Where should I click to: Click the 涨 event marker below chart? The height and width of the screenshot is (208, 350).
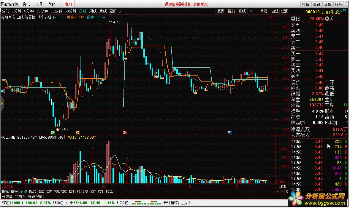pyautogui.click(x=125, y=132)
